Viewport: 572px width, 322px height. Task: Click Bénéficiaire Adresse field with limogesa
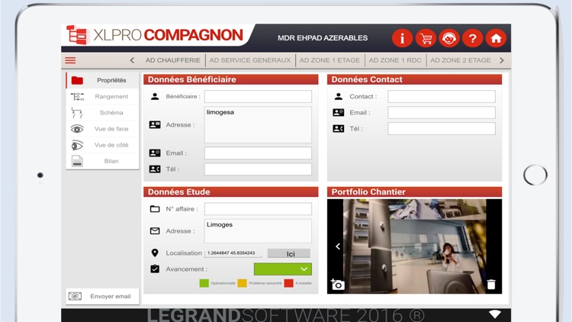tap(258, 125)
